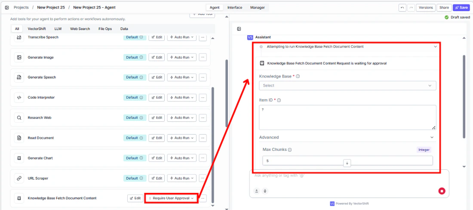
Task: Open Auto Run dropdown for Code Interpreter
Action: click(181, 97)
